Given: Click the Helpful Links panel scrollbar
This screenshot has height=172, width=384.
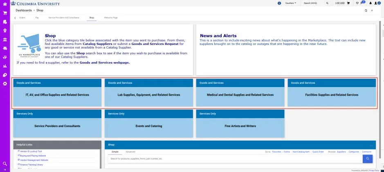Looking at the screenshot, I should tap(101, 159).
